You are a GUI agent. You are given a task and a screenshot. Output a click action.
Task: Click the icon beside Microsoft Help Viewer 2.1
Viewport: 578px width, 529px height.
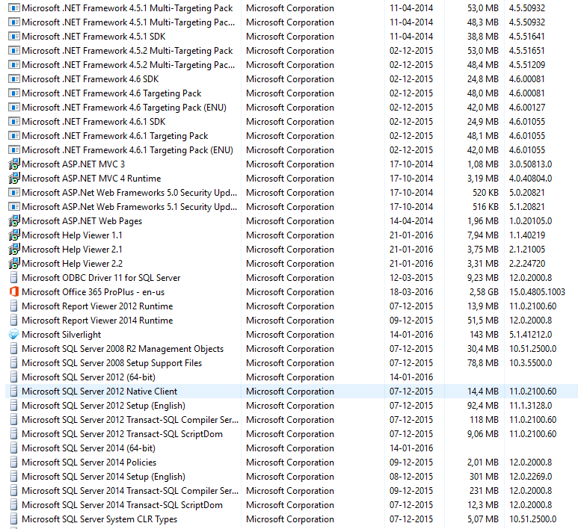14,249
